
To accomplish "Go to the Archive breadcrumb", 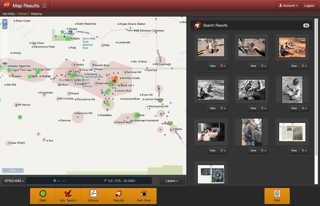I will (22, 14).
